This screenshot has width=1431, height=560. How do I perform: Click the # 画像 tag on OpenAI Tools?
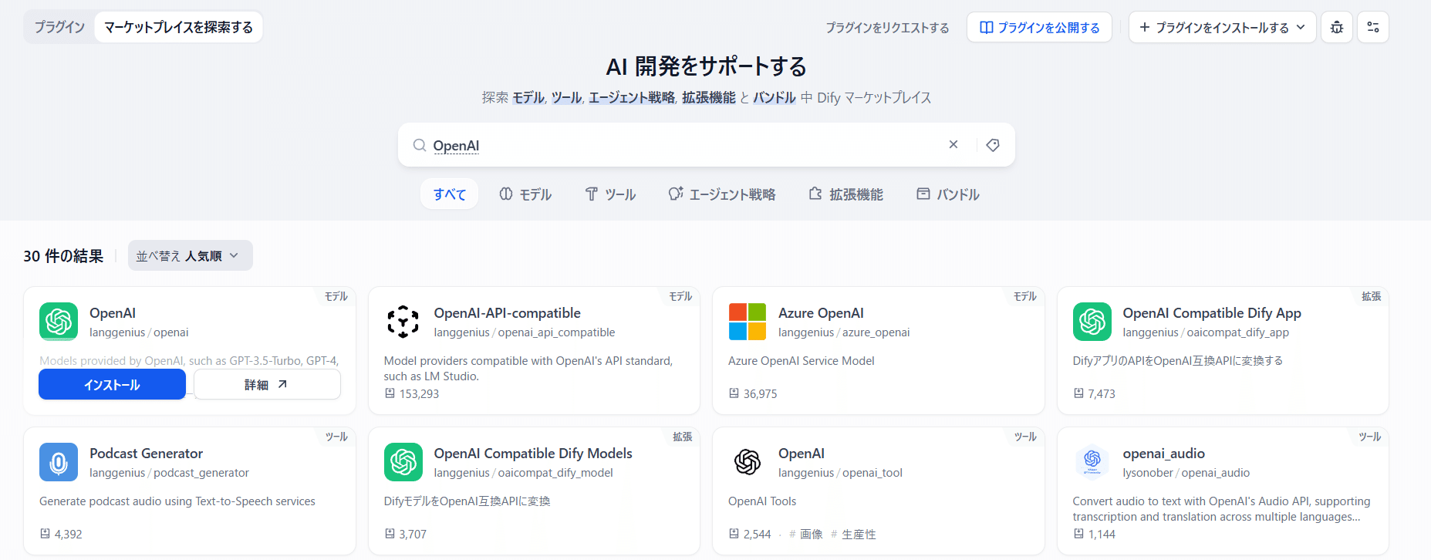805,534
